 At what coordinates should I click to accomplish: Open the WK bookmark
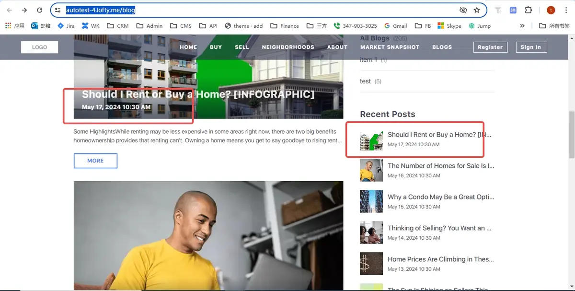pos(91,26)
